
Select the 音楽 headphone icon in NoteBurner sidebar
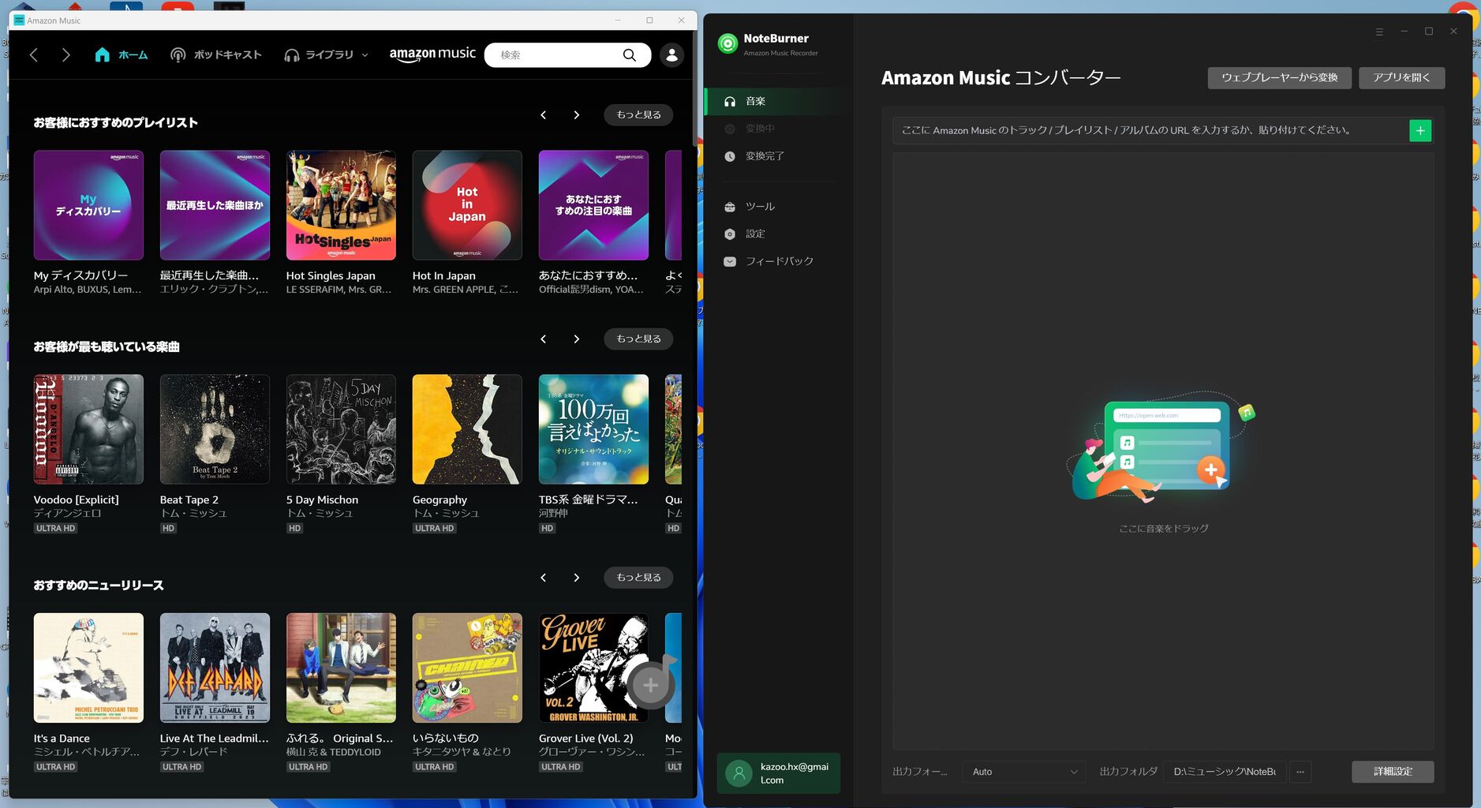pos(729,101)
